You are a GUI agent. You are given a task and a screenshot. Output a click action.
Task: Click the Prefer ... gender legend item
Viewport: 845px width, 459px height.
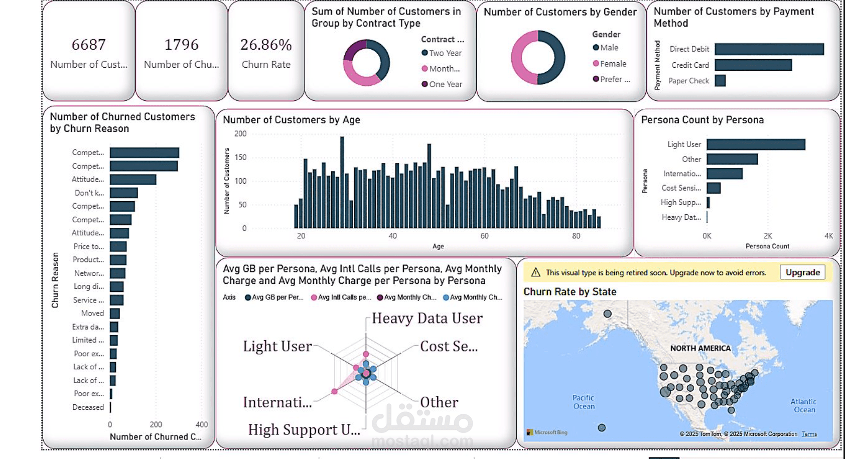pyautogui.click(x=611, y=79)
